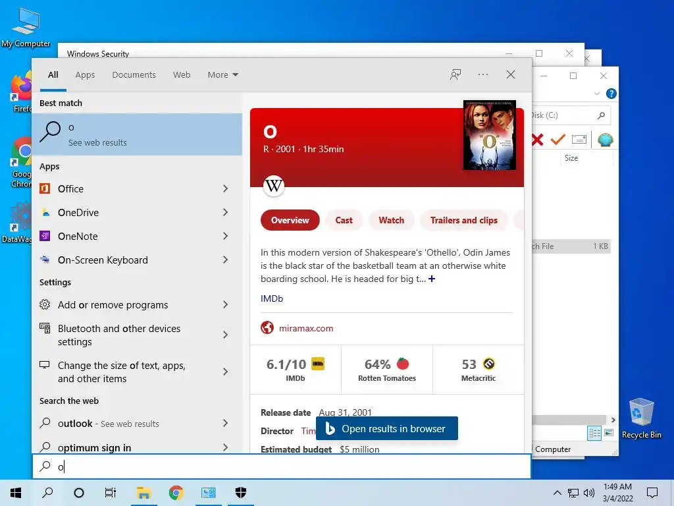Follow the IMDb link under description
The width and height of the screenshot is (674, 506).
point(272,298)
